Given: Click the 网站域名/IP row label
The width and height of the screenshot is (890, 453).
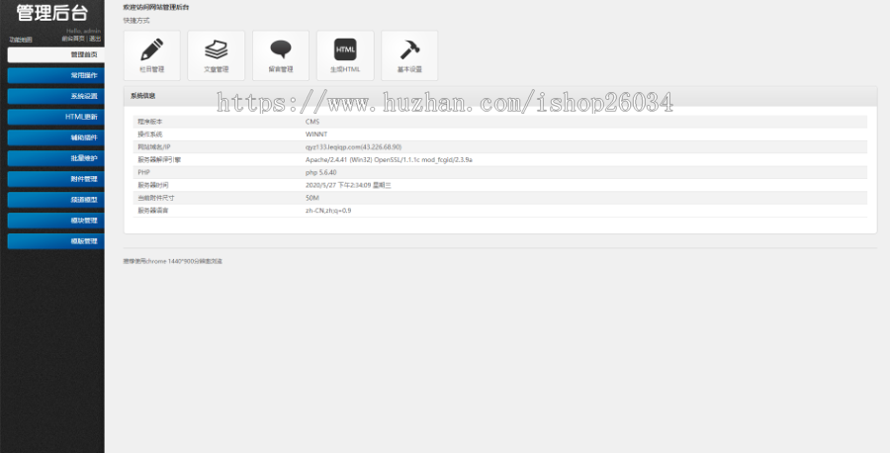Looking at the screenshot, I should pos(154,147).
